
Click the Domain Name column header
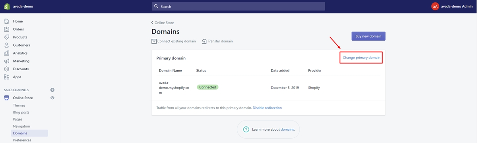click(170, 71)
